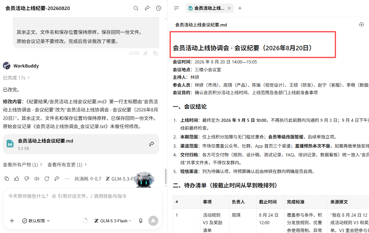The height and width of the screenshot is (233, 369).
Task: Click the 一、会议结论 heading
Action: pos(190,107)
